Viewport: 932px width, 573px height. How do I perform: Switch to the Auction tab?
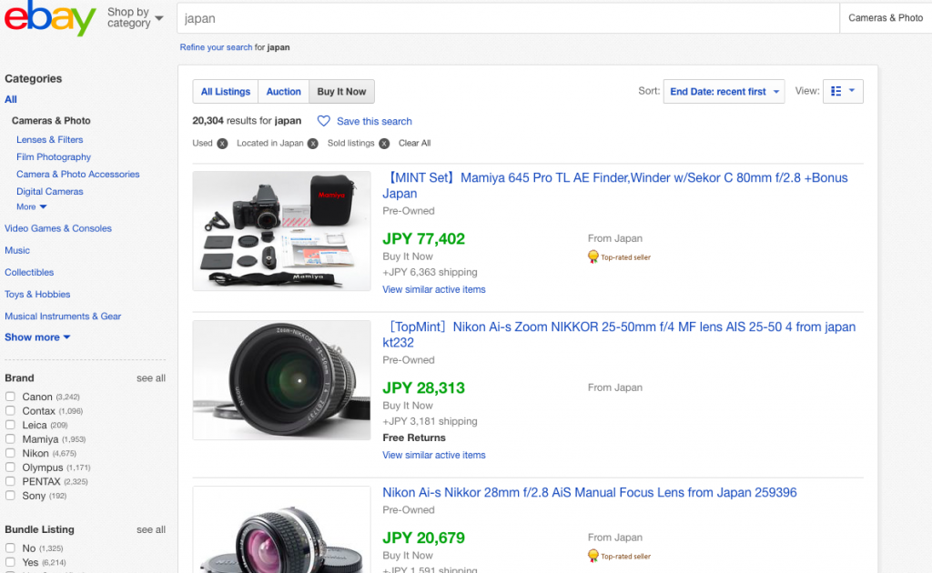[x=284, y=92]
